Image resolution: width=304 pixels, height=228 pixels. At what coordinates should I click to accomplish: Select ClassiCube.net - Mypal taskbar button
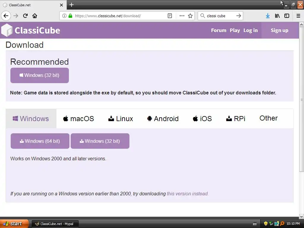55,224
